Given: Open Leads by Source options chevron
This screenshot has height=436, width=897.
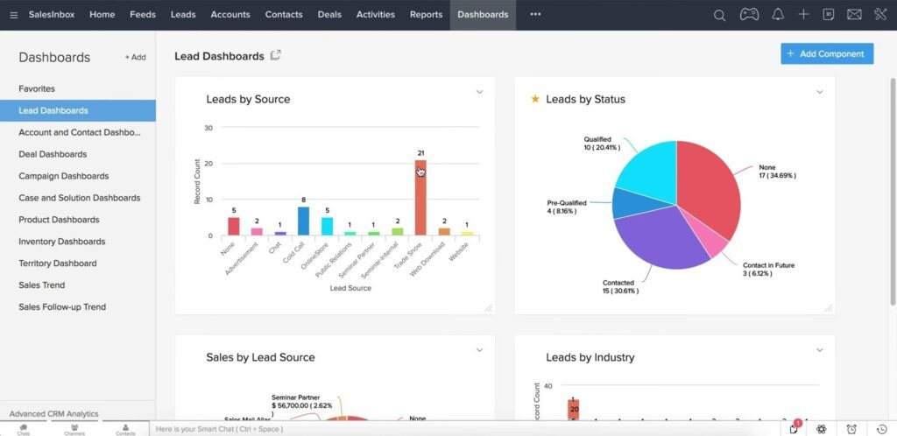Looking at the screenshot, I should click(x=479, y=92).
